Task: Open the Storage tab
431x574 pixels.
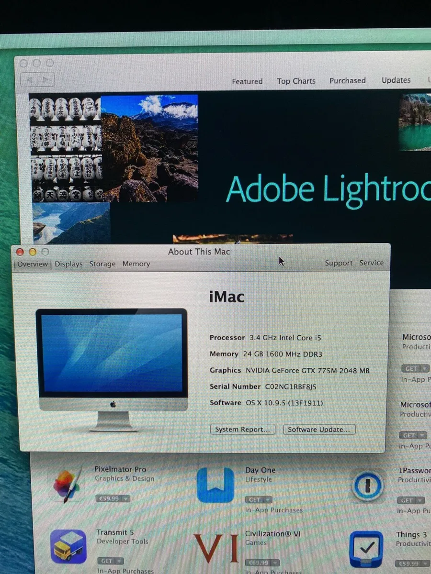Action: [102, 264]
